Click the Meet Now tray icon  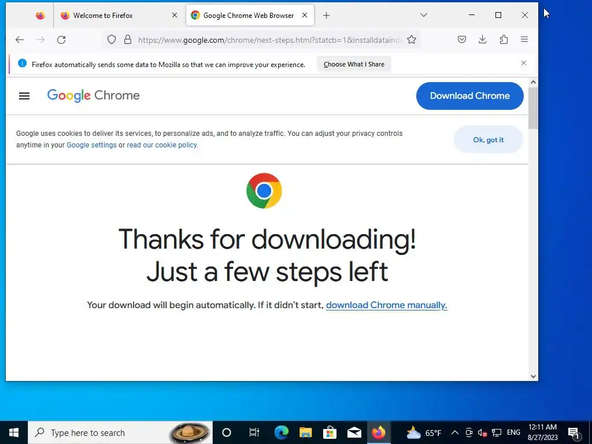pos(468,432)
